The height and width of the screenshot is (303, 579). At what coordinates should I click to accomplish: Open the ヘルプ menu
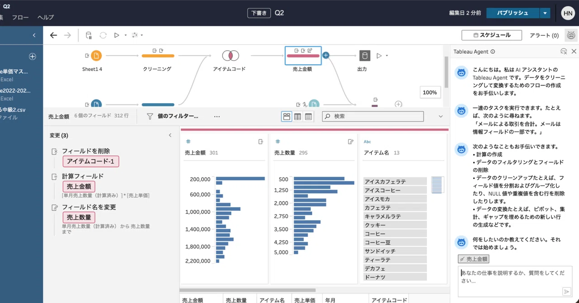tap(46, 17)
